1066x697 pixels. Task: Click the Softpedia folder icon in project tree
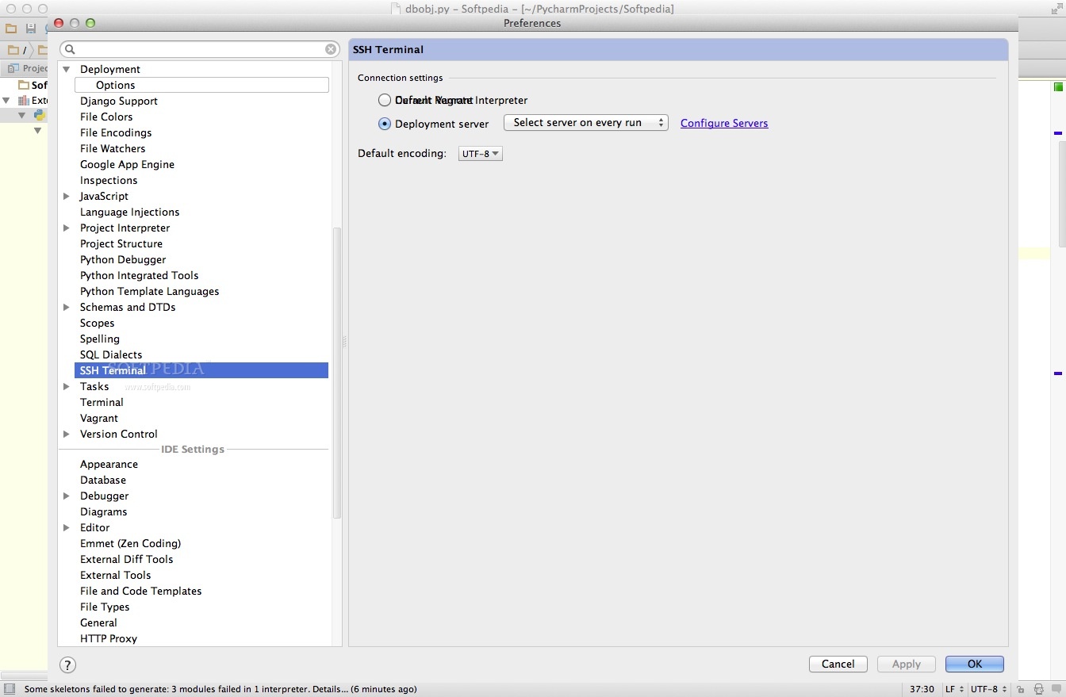23,85
